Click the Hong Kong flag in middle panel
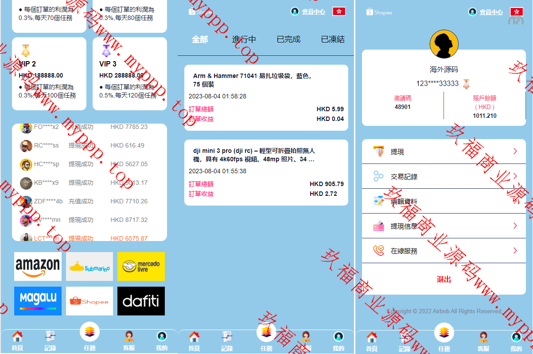This screenshot has width=533, height=354. click(x=339, y=12)
